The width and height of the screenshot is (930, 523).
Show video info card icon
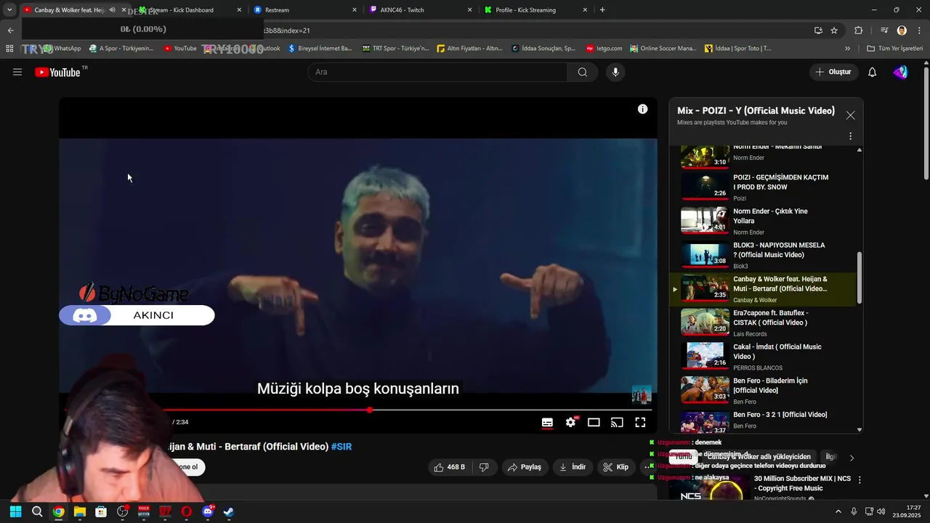point(642,109)
